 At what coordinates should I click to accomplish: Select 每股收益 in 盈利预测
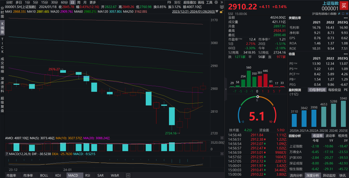[x=334, y=90]
